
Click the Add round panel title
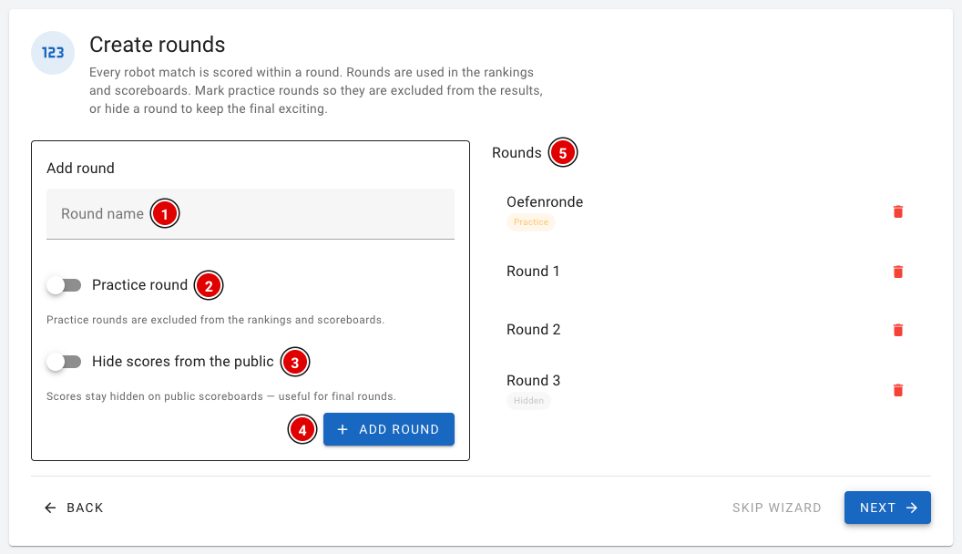coord(80,168)
